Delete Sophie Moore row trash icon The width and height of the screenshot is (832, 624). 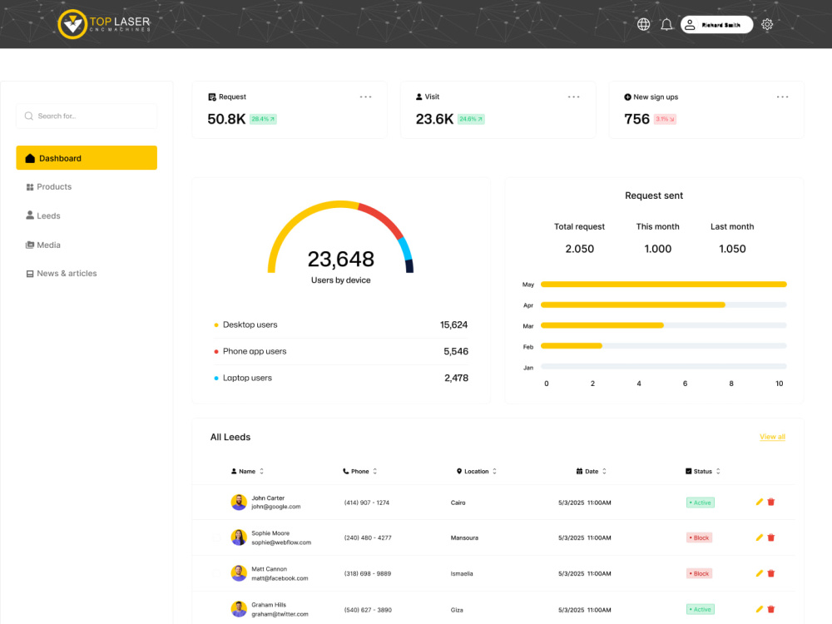click(x=771, y=537)
